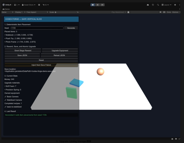
Task: Click the basic-to-stabilized recipe entry
Action: point(13,107)
